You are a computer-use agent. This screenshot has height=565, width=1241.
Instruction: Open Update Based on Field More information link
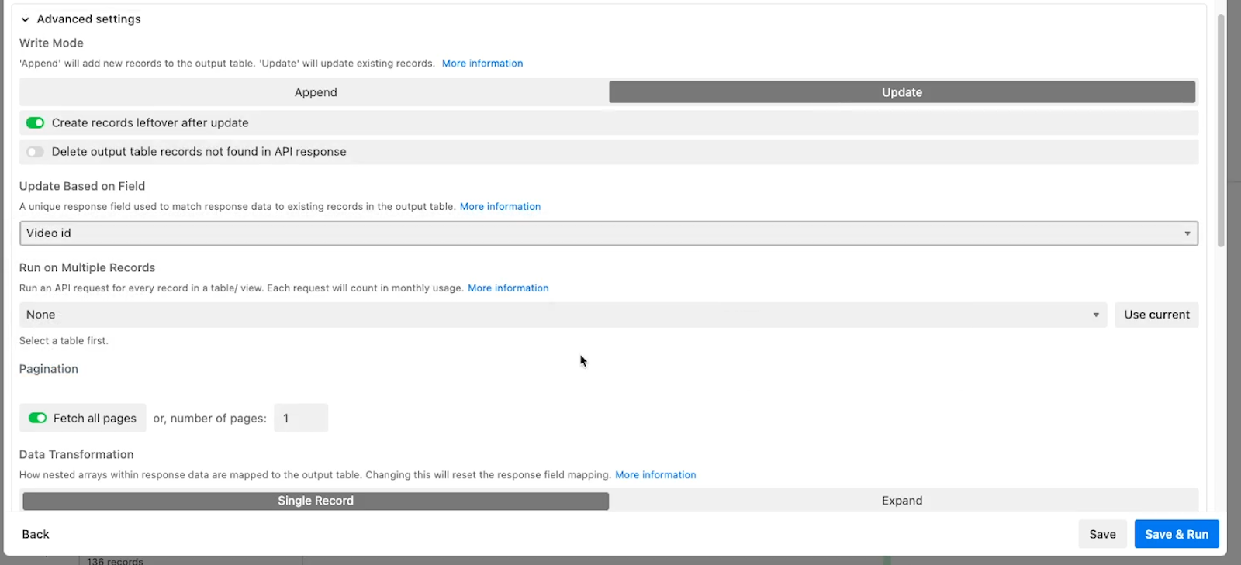pos(500,207)
